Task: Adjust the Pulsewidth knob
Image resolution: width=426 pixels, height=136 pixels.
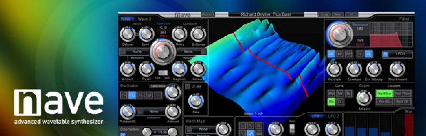Action: click(127, 112)
